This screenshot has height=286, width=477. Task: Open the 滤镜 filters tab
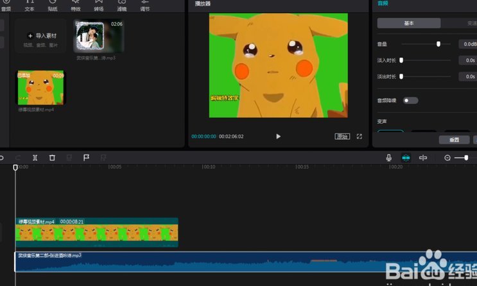click(122, 6)
